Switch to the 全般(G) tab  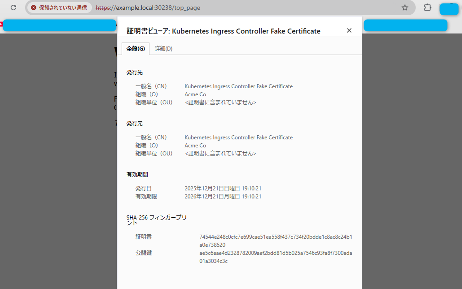135,49
